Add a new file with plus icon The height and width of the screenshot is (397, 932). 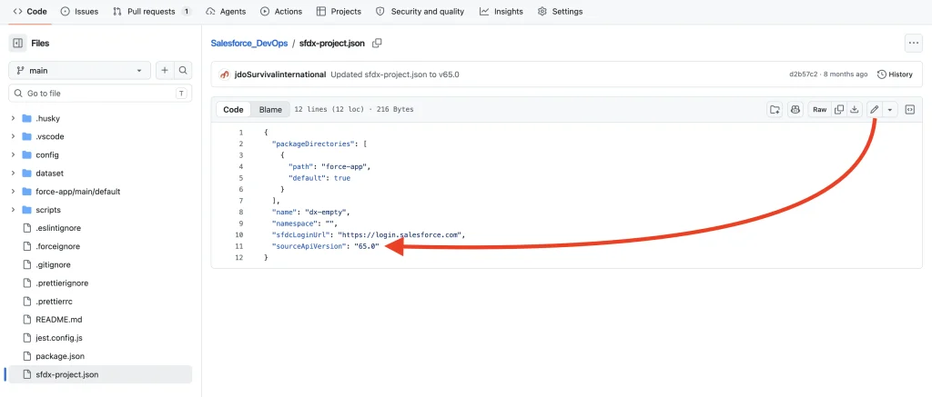[165, 70]
